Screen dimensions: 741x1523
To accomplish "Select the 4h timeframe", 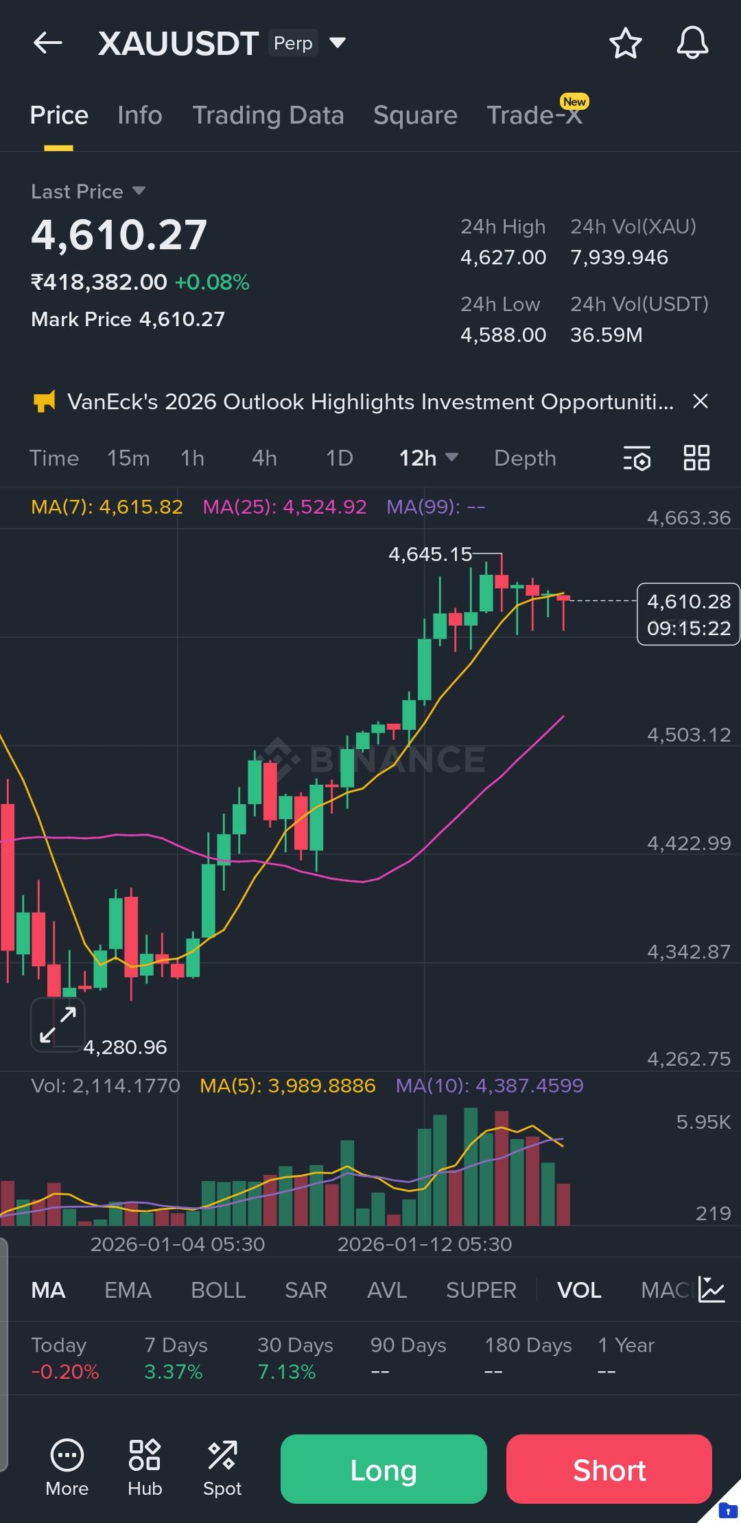I will click(264, 458).
